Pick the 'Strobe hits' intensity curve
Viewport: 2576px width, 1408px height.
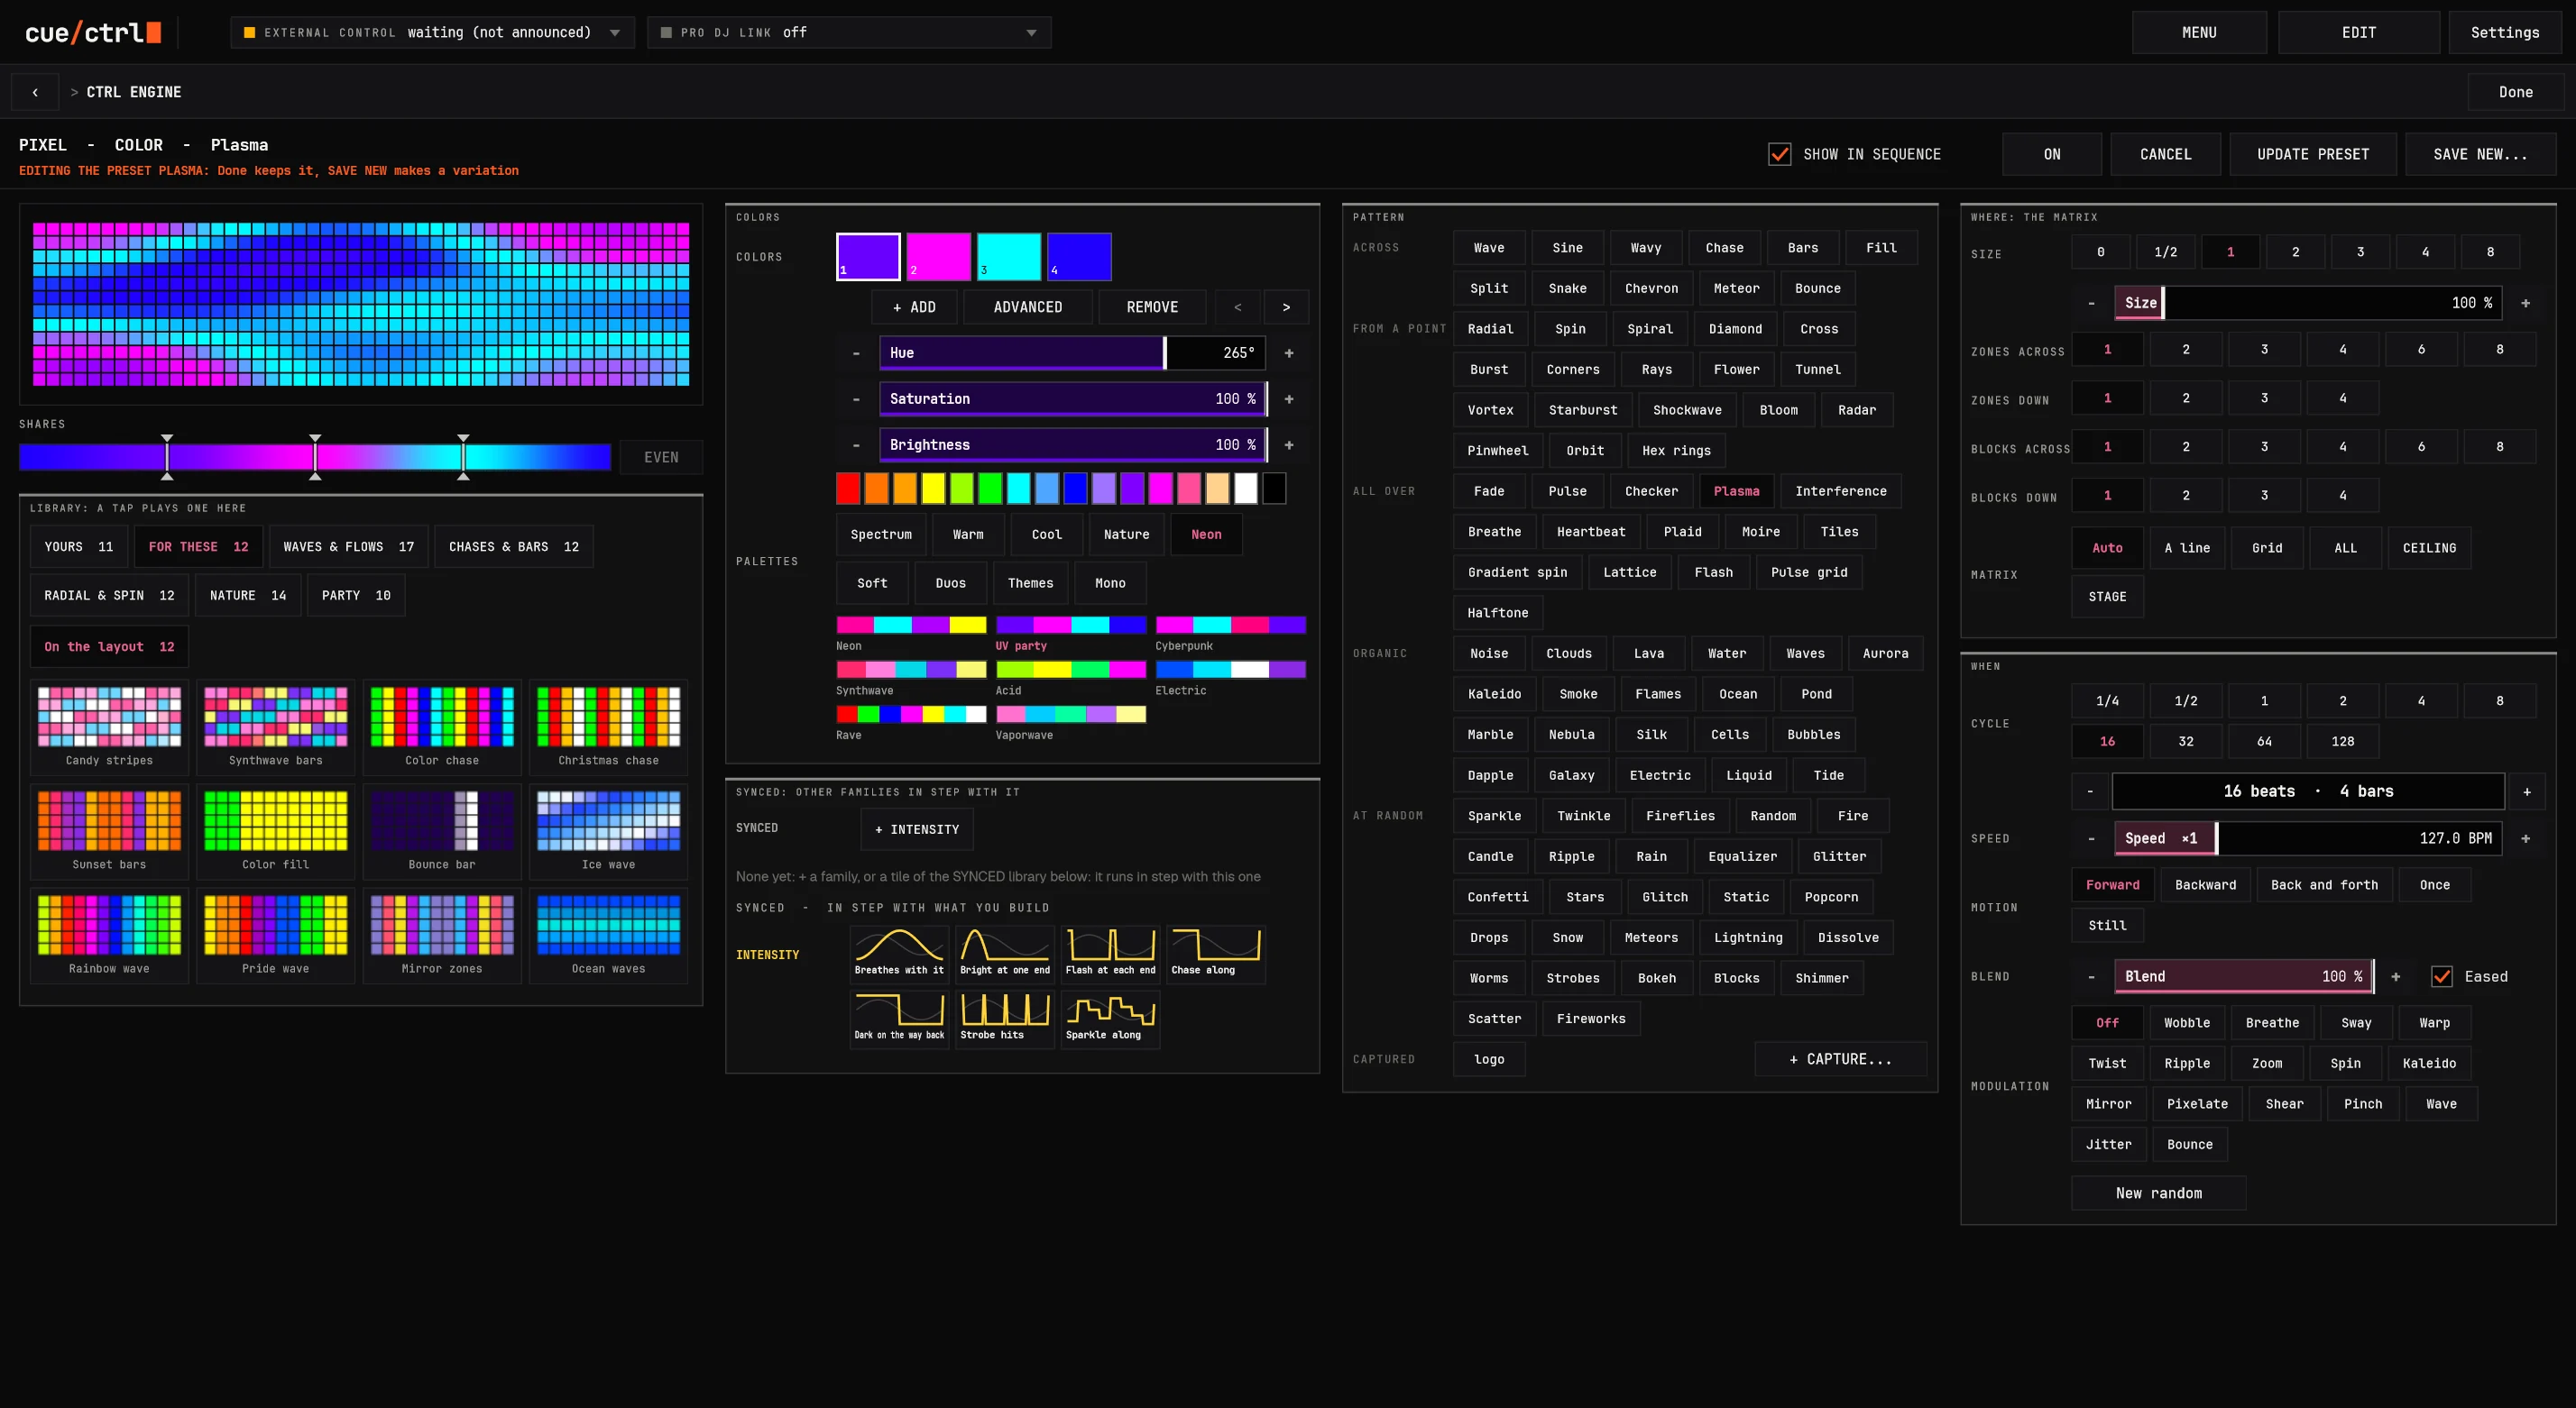click(1005, 1019)
